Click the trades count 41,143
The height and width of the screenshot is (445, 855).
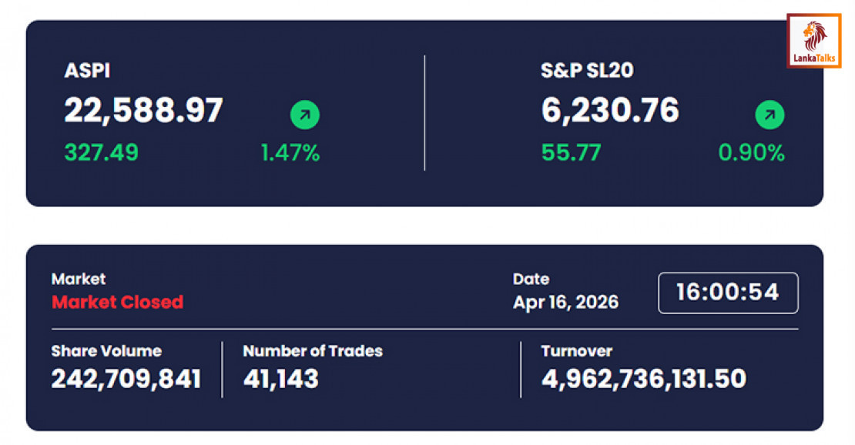280,379
